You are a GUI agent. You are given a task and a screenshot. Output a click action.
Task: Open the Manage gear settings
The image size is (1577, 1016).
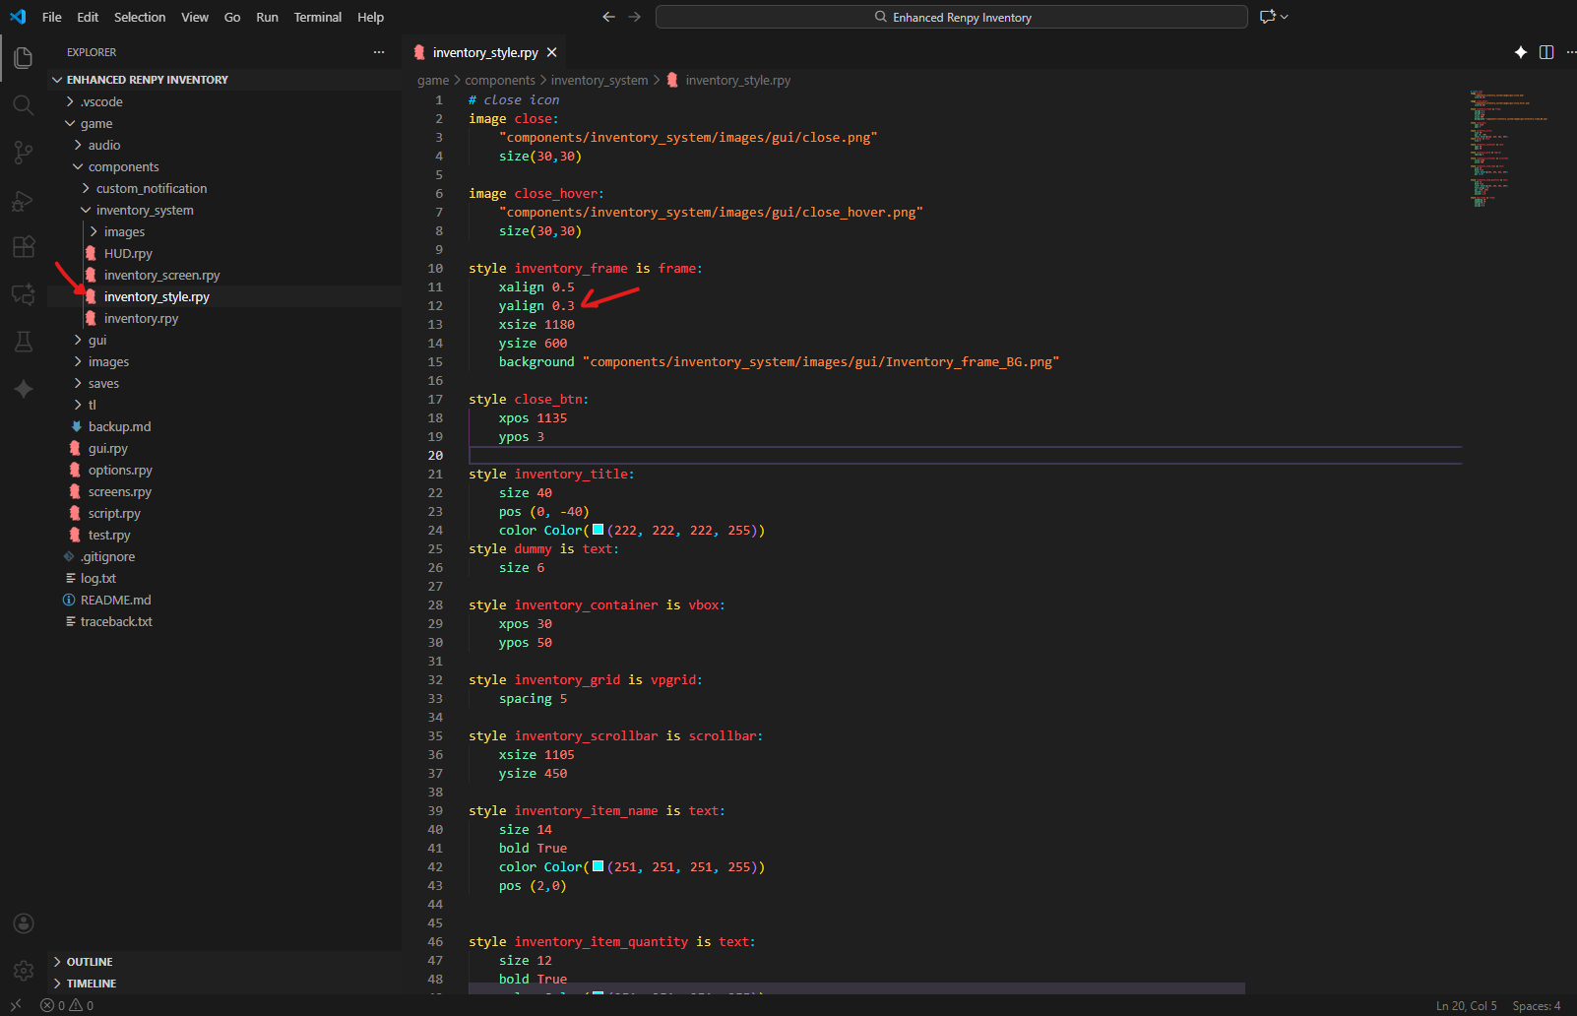click(24, 971)
